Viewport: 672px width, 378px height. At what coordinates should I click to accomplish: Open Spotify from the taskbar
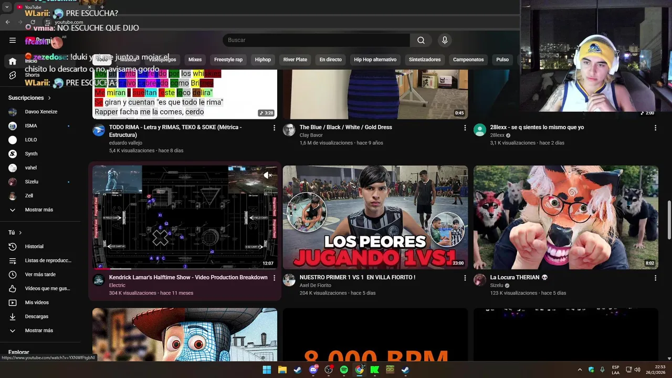click(x=344, y=370)
